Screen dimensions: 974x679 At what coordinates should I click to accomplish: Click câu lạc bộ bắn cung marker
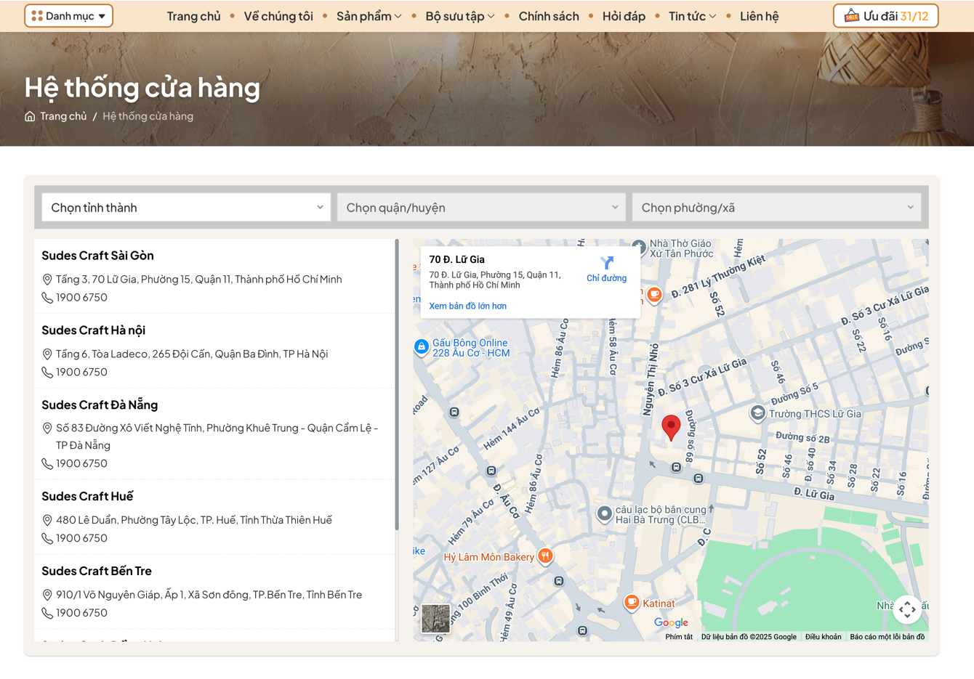point(604,514)
